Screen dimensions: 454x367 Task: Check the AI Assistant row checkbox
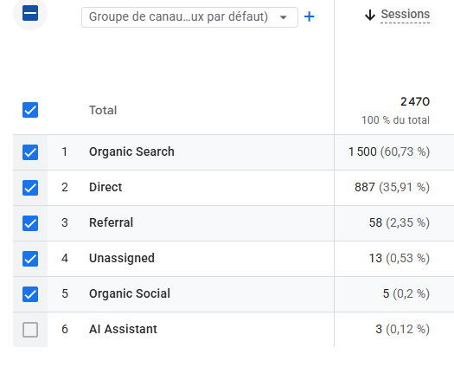tap(30, 330)
